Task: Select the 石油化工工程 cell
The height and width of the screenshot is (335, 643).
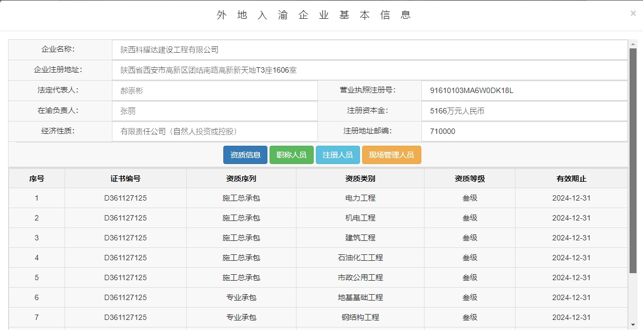Action: tap(360, 258)
